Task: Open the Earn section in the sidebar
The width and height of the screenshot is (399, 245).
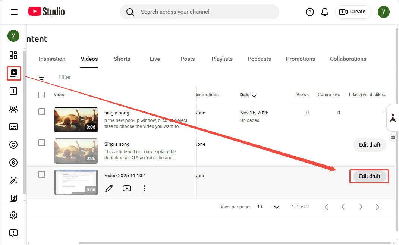Action: (x=13, y=162)
